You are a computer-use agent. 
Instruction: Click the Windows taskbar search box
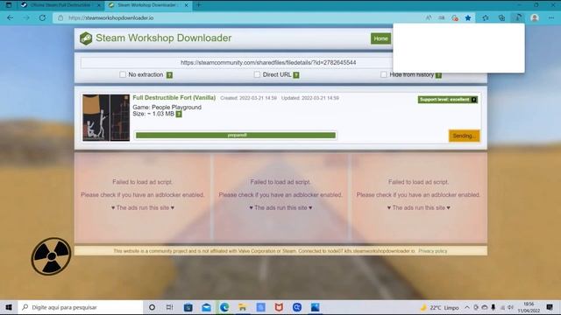click(80, 307)
